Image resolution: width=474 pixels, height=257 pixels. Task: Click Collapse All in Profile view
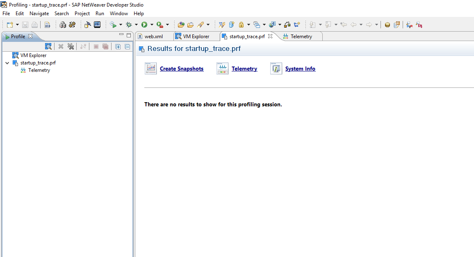coord(128,47)
